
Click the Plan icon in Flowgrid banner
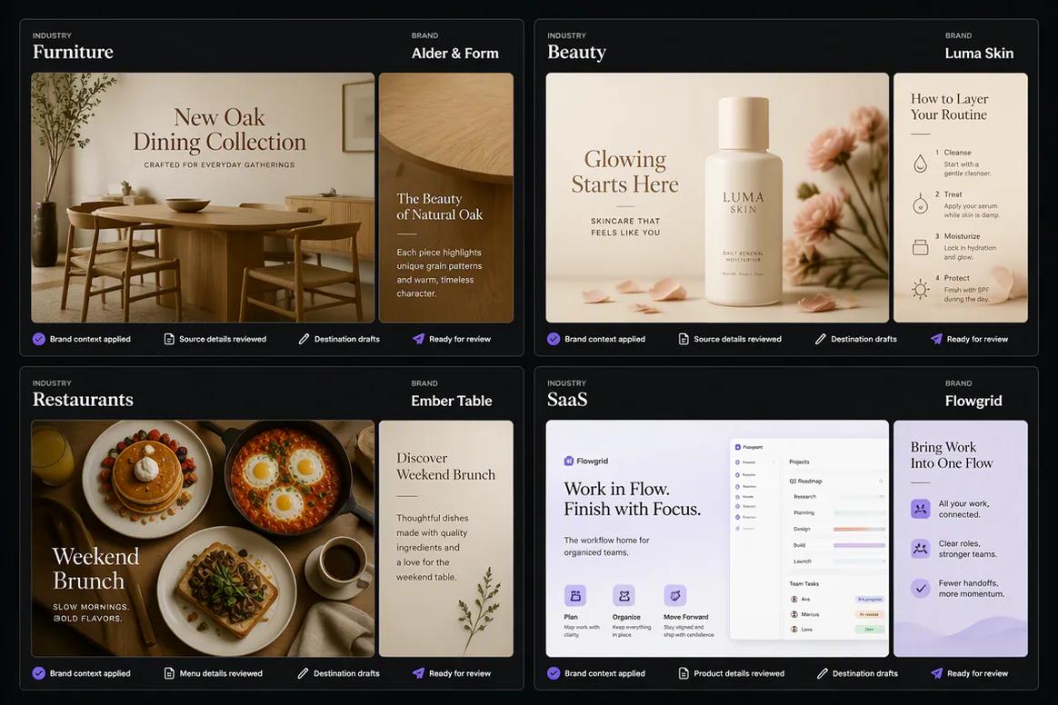574,596
